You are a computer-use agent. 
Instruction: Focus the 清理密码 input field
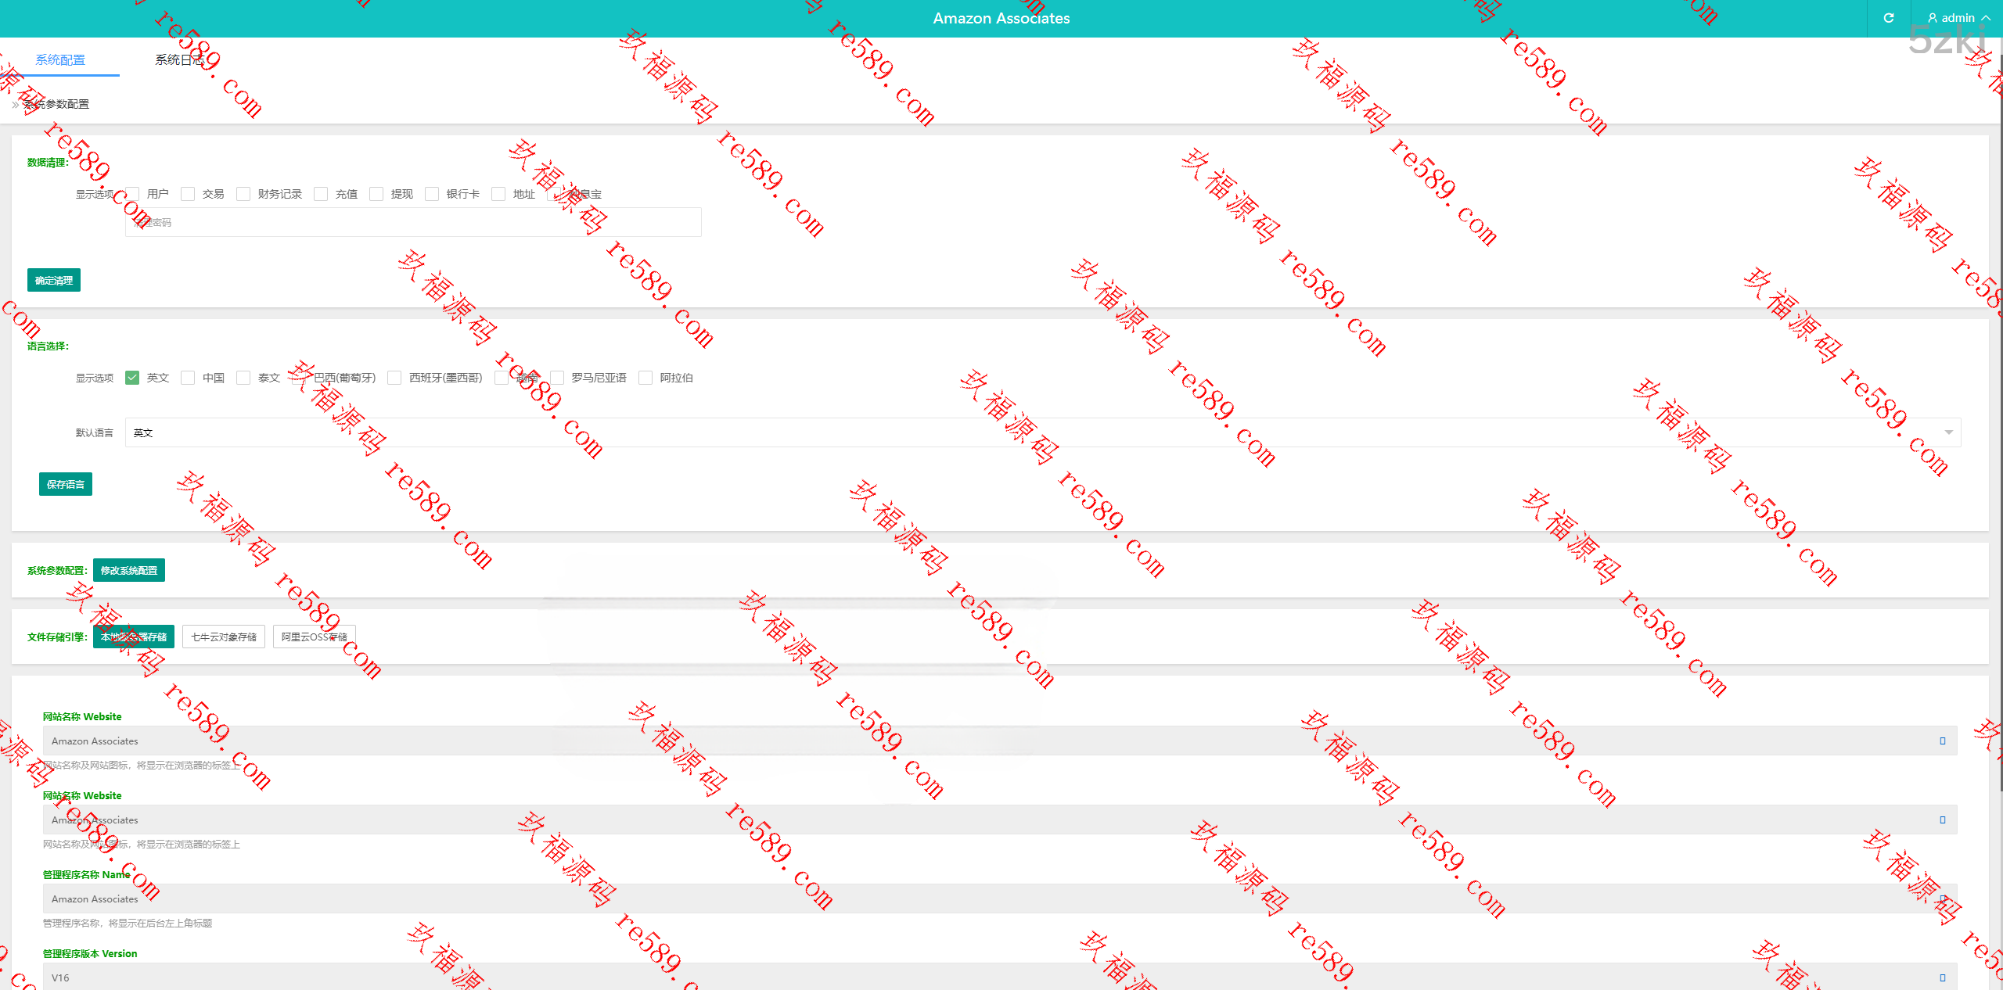pyautogui.click(x=413, y=222)
